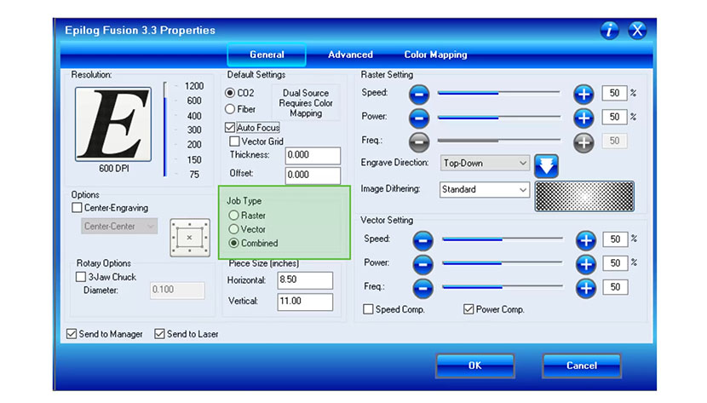Disable the Auto Focus checkbox
Screen dimensions: 707x403
click(x=231, y=128)
